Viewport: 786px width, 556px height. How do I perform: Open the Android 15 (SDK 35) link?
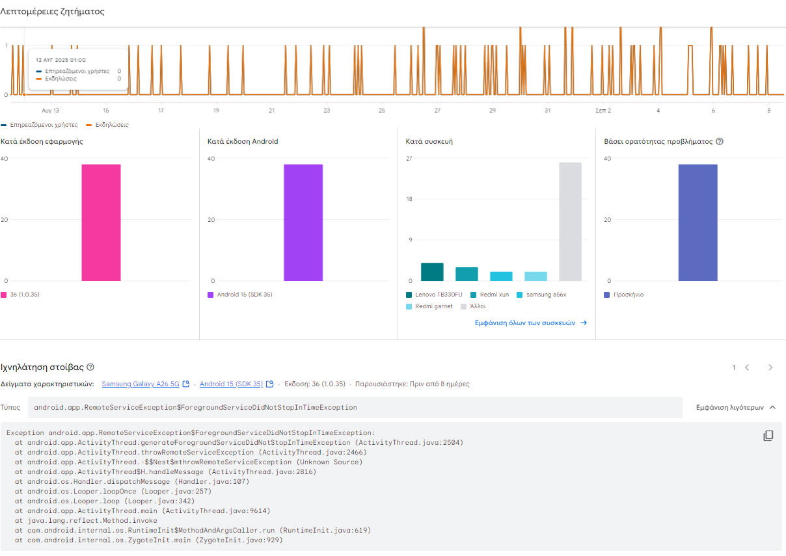[231, 384]
